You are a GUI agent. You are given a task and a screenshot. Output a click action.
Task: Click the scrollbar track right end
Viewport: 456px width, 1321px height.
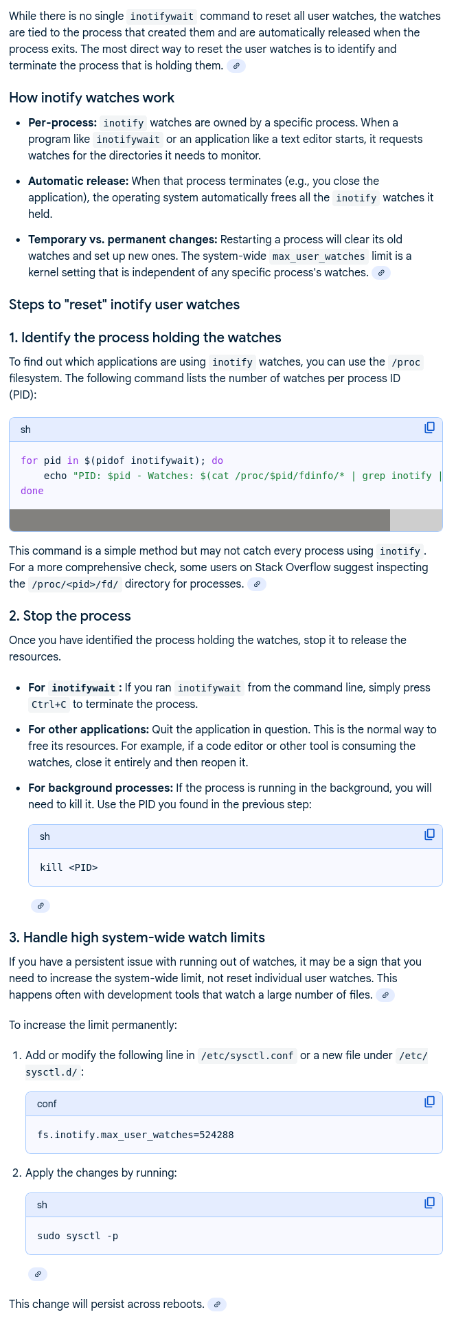(x=416, y=520)
